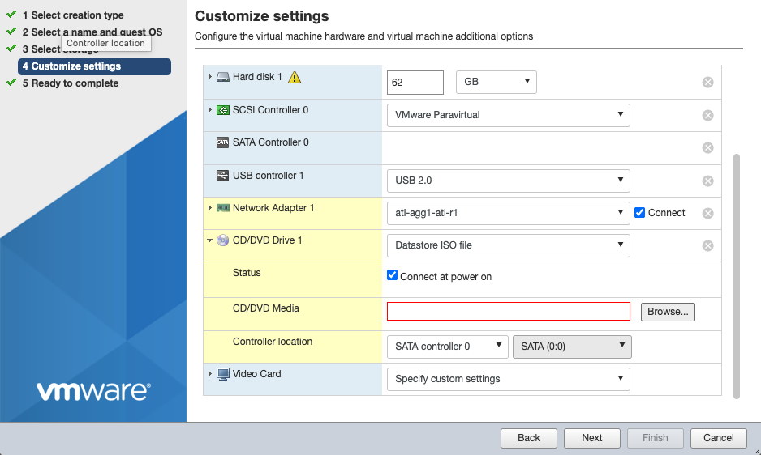Click the Video Card monitor icon

pos(223,374)
